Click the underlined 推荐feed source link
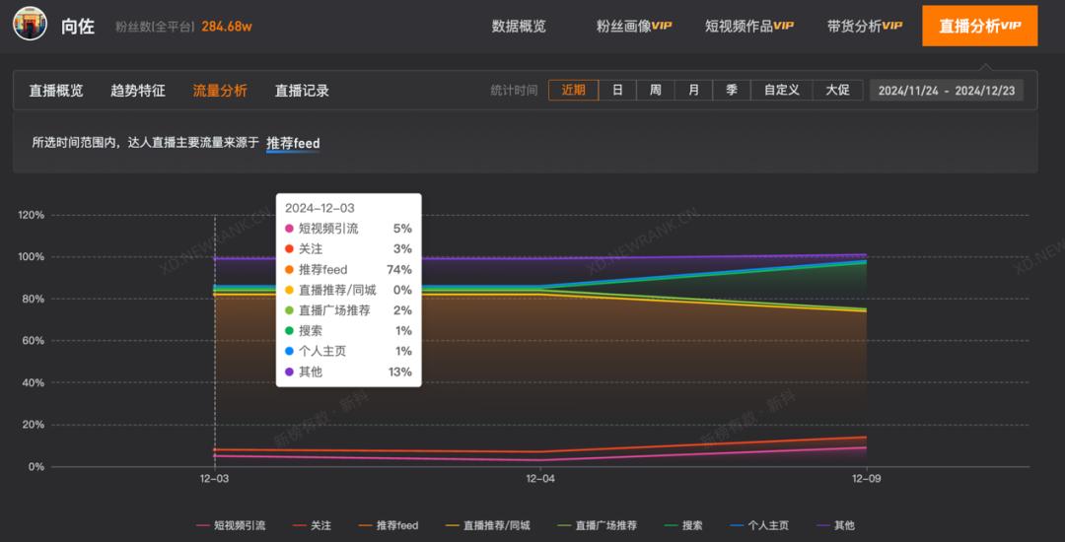Viewport: 1065px width, 542px height. [x=293, y=144]
